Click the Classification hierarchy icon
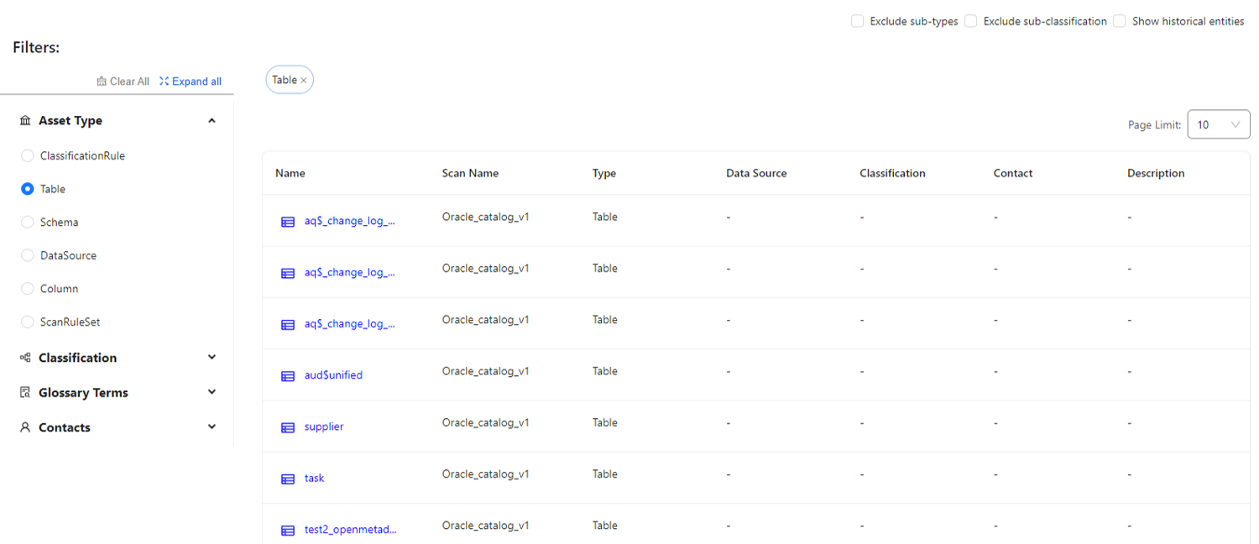 click(x=25, y=358)
